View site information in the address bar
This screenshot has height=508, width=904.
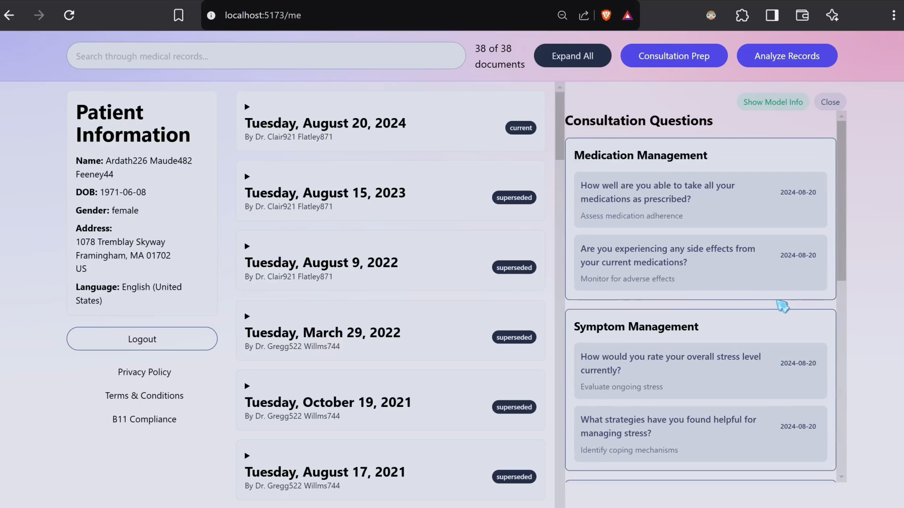(211, 15)
